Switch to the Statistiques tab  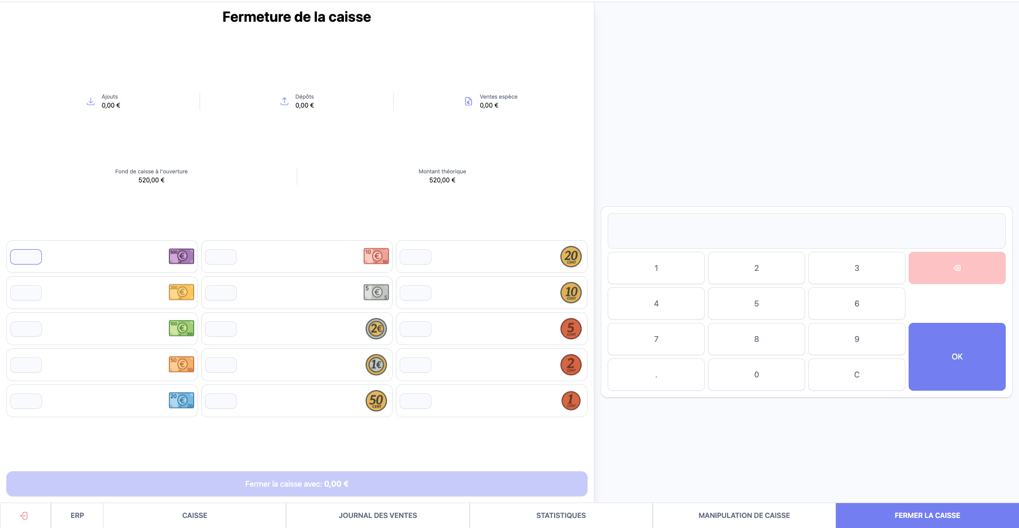tap(560, 515)
